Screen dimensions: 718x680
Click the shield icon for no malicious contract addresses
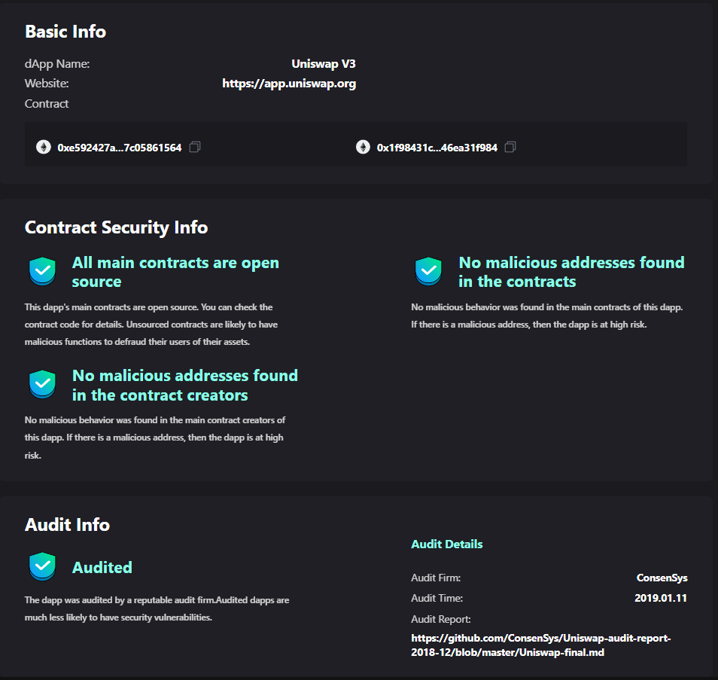428,271
